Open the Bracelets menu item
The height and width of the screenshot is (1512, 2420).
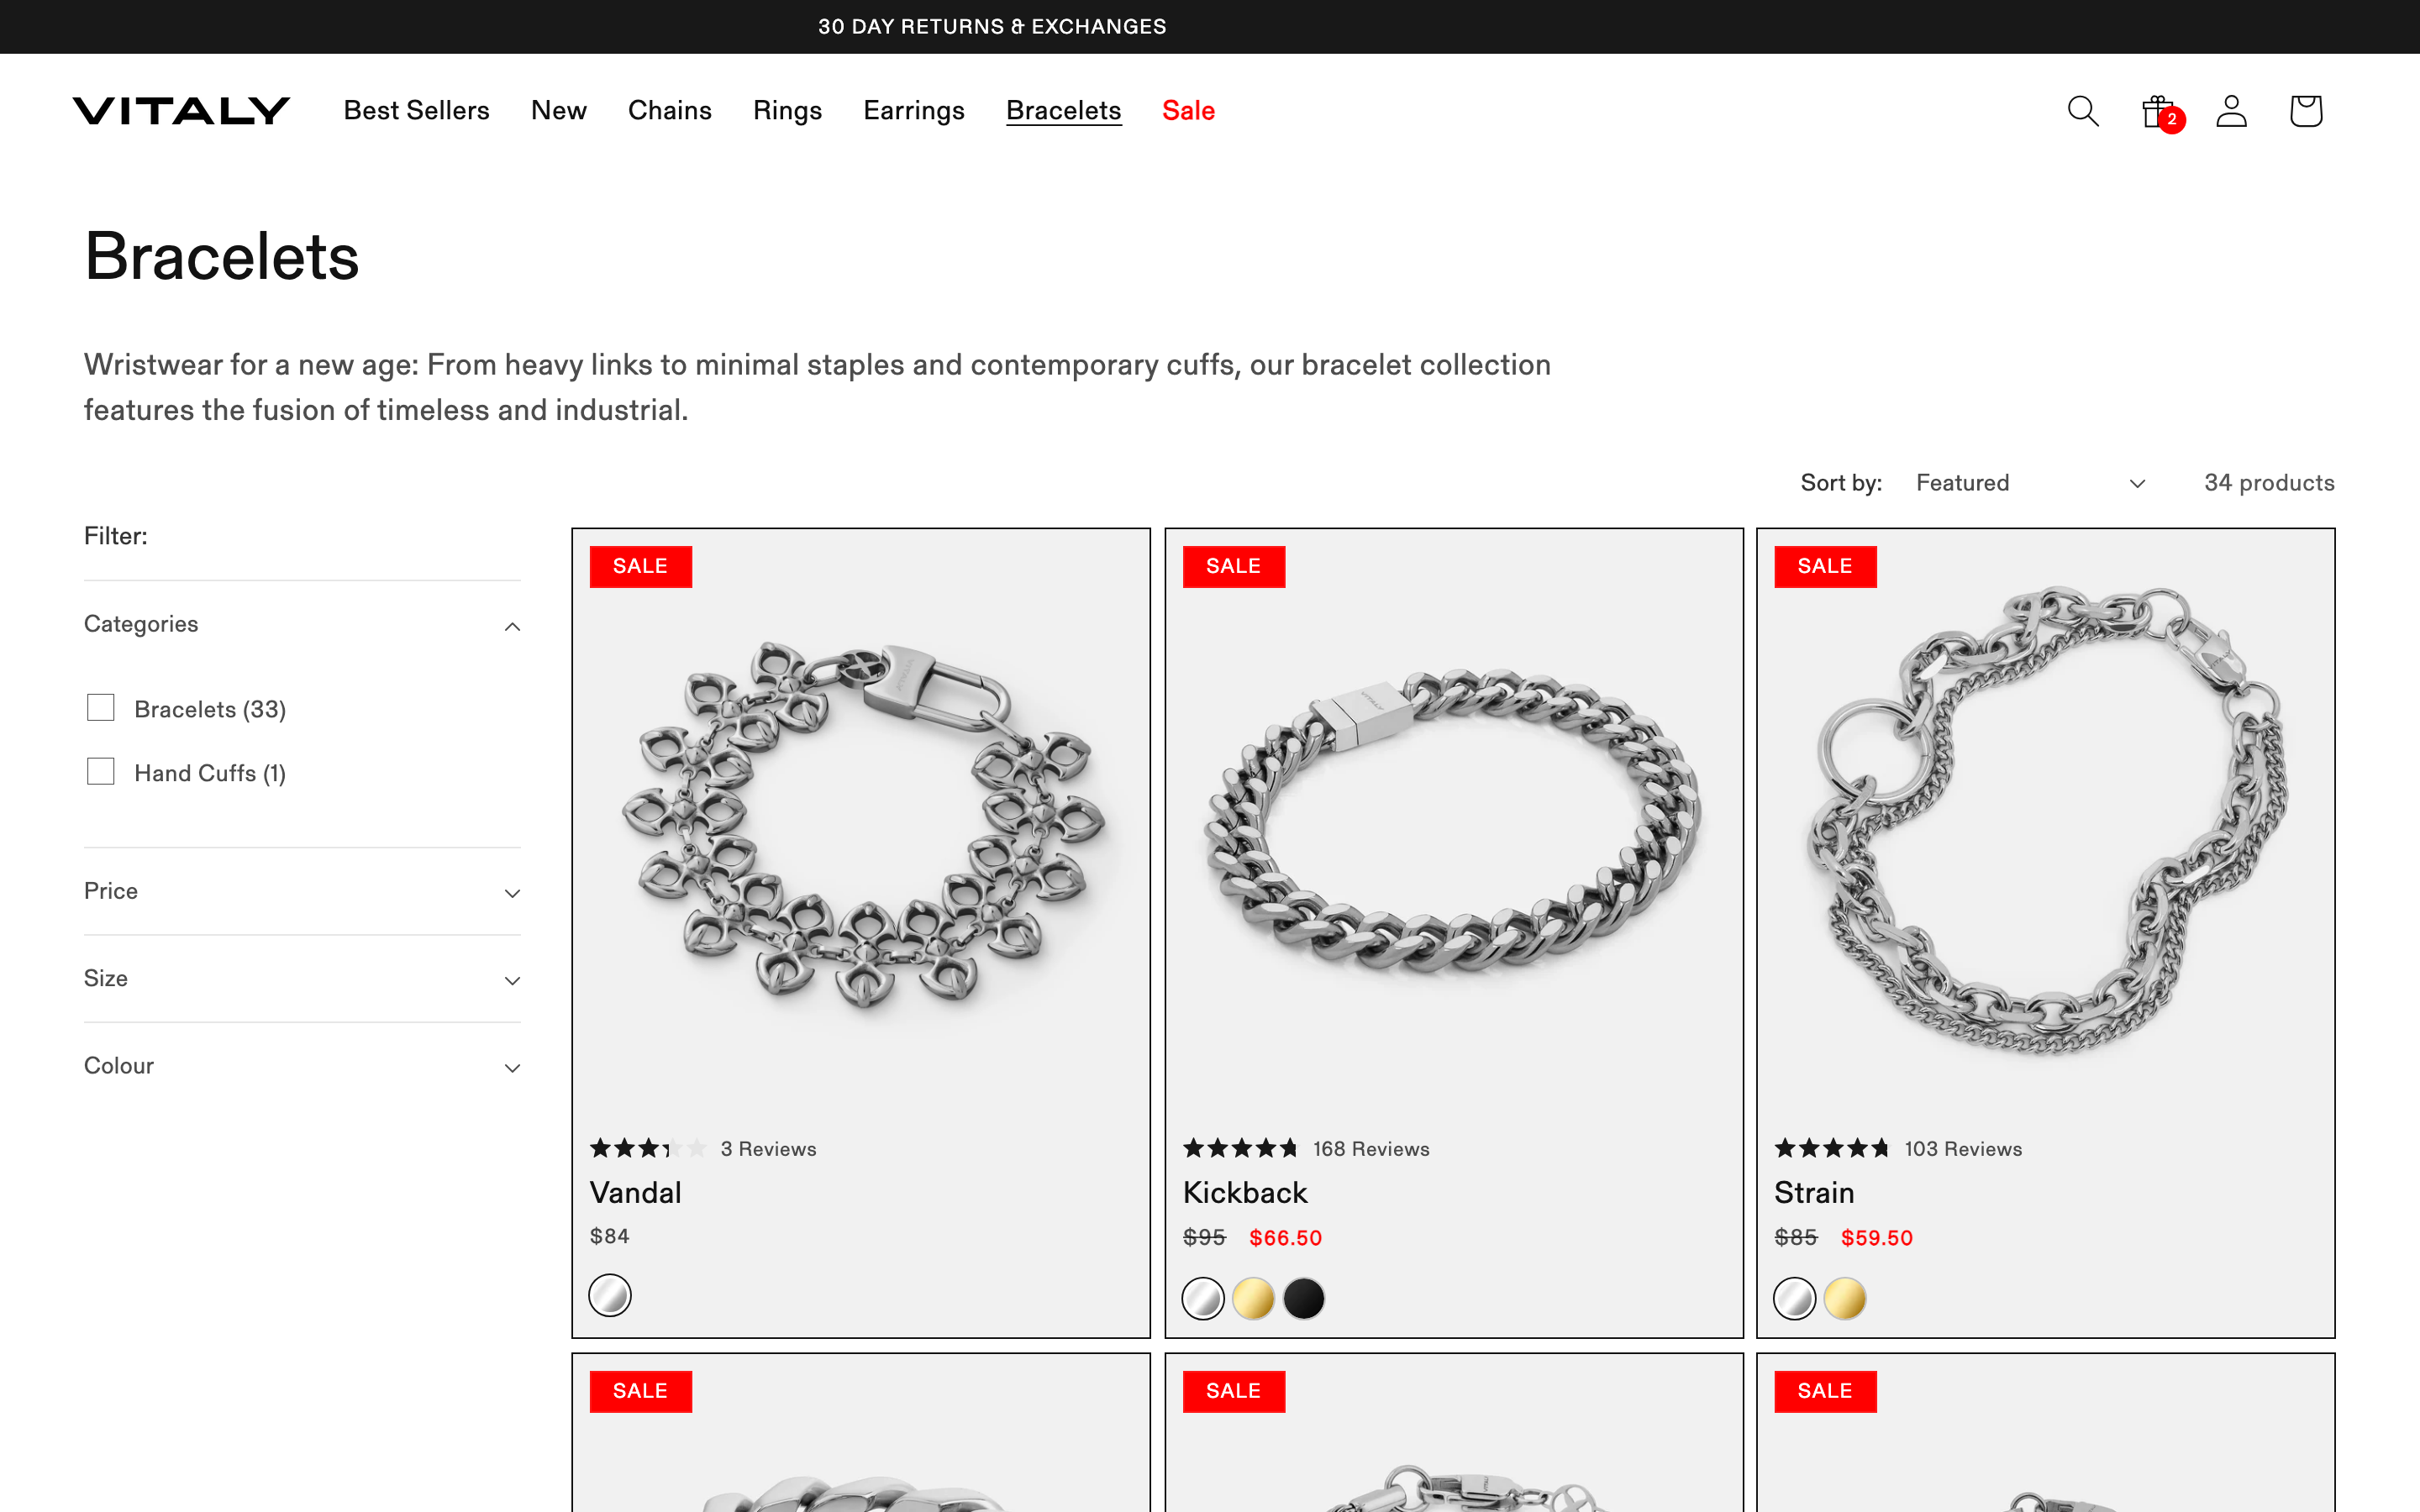click(1064, 111)
